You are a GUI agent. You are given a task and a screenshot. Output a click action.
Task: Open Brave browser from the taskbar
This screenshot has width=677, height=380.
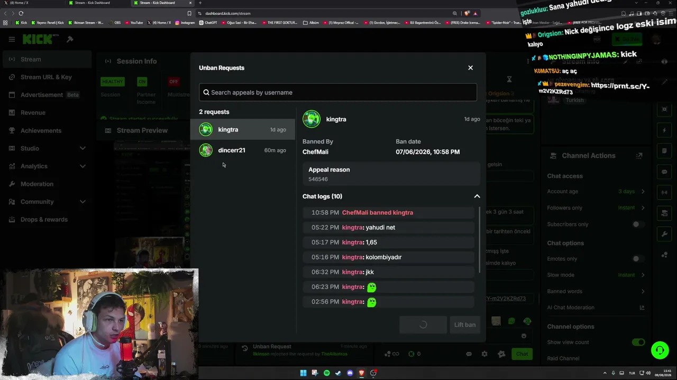point(362,373)
